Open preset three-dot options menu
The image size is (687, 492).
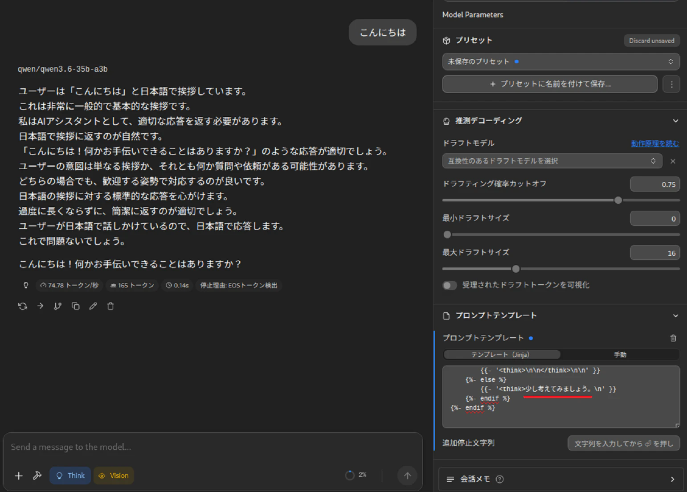point(671,84)
